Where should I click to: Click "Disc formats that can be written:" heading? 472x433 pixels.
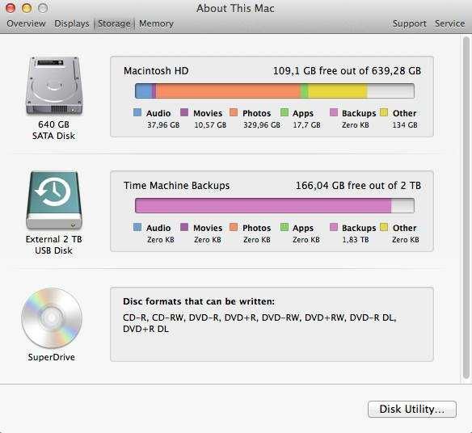[199, 301]
